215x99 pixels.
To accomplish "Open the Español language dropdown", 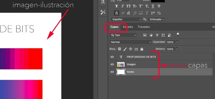I will point(126,19).
